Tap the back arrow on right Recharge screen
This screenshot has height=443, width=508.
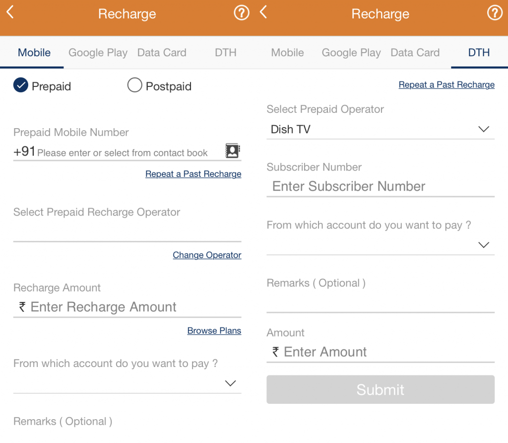click(x=263, y=12)
